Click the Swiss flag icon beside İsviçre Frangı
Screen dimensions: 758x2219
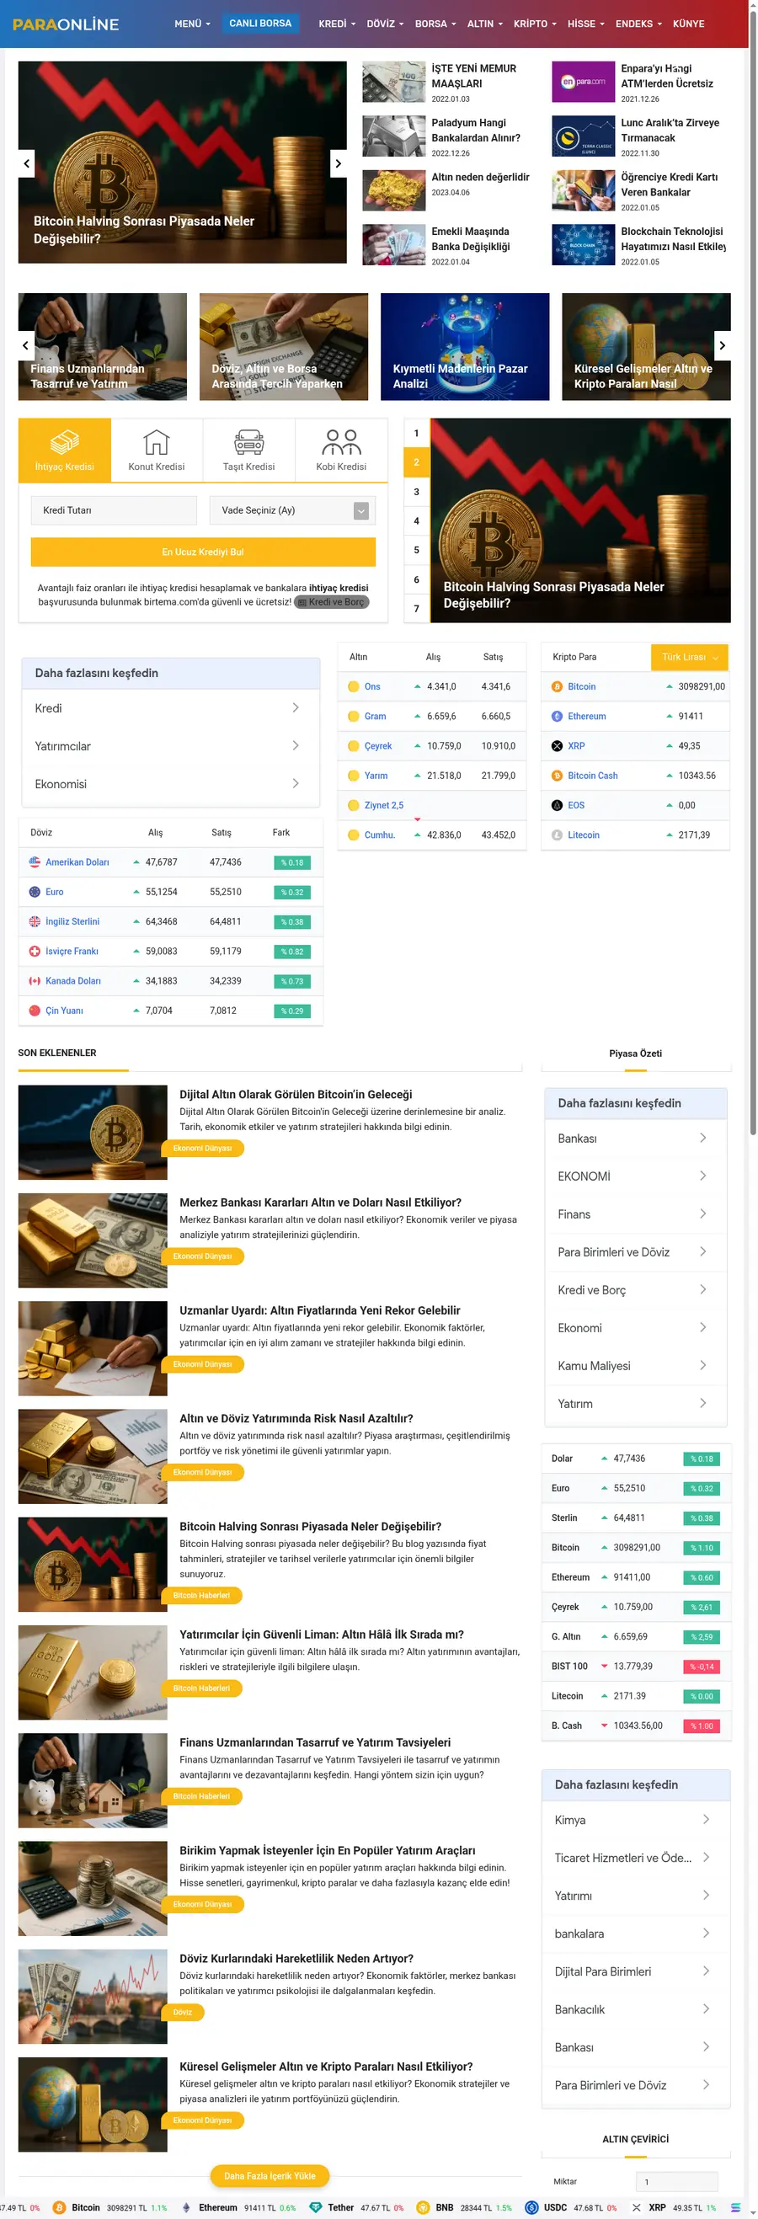(35, 951)
